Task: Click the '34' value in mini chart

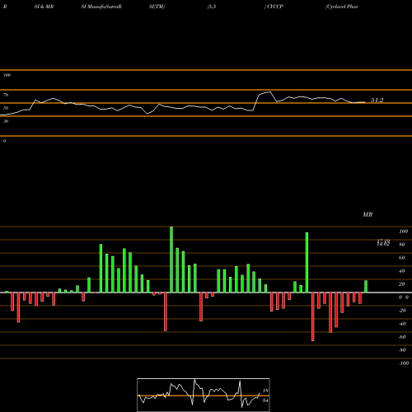Action: click(x=265, y=400)
